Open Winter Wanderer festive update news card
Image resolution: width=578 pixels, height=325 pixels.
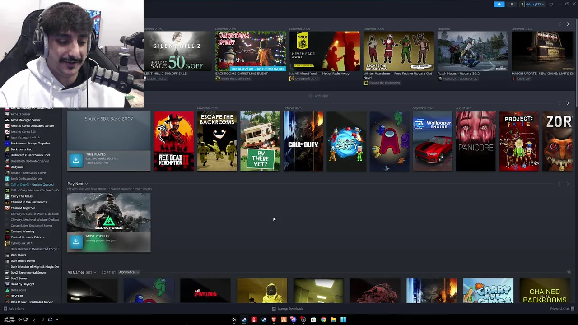click(x=399, y=51)
